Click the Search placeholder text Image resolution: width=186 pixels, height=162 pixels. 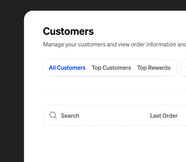70,116
